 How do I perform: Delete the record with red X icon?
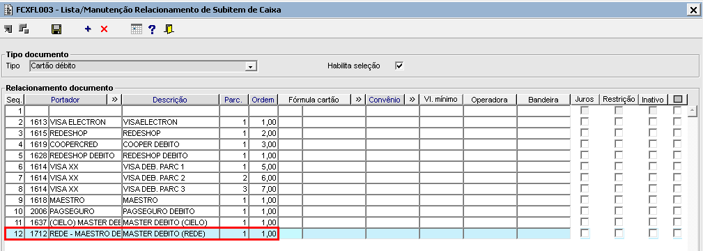(104, 29)
